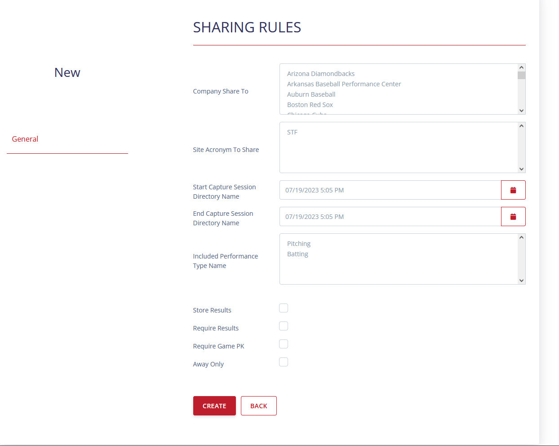Image resolution: width=559 pixels, height=446 pixels.
Task: Tick the Away Only checkbox
Action: tap(284, 362)
